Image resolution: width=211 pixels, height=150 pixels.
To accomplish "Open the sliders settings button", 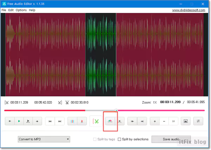I will (198, 121).
